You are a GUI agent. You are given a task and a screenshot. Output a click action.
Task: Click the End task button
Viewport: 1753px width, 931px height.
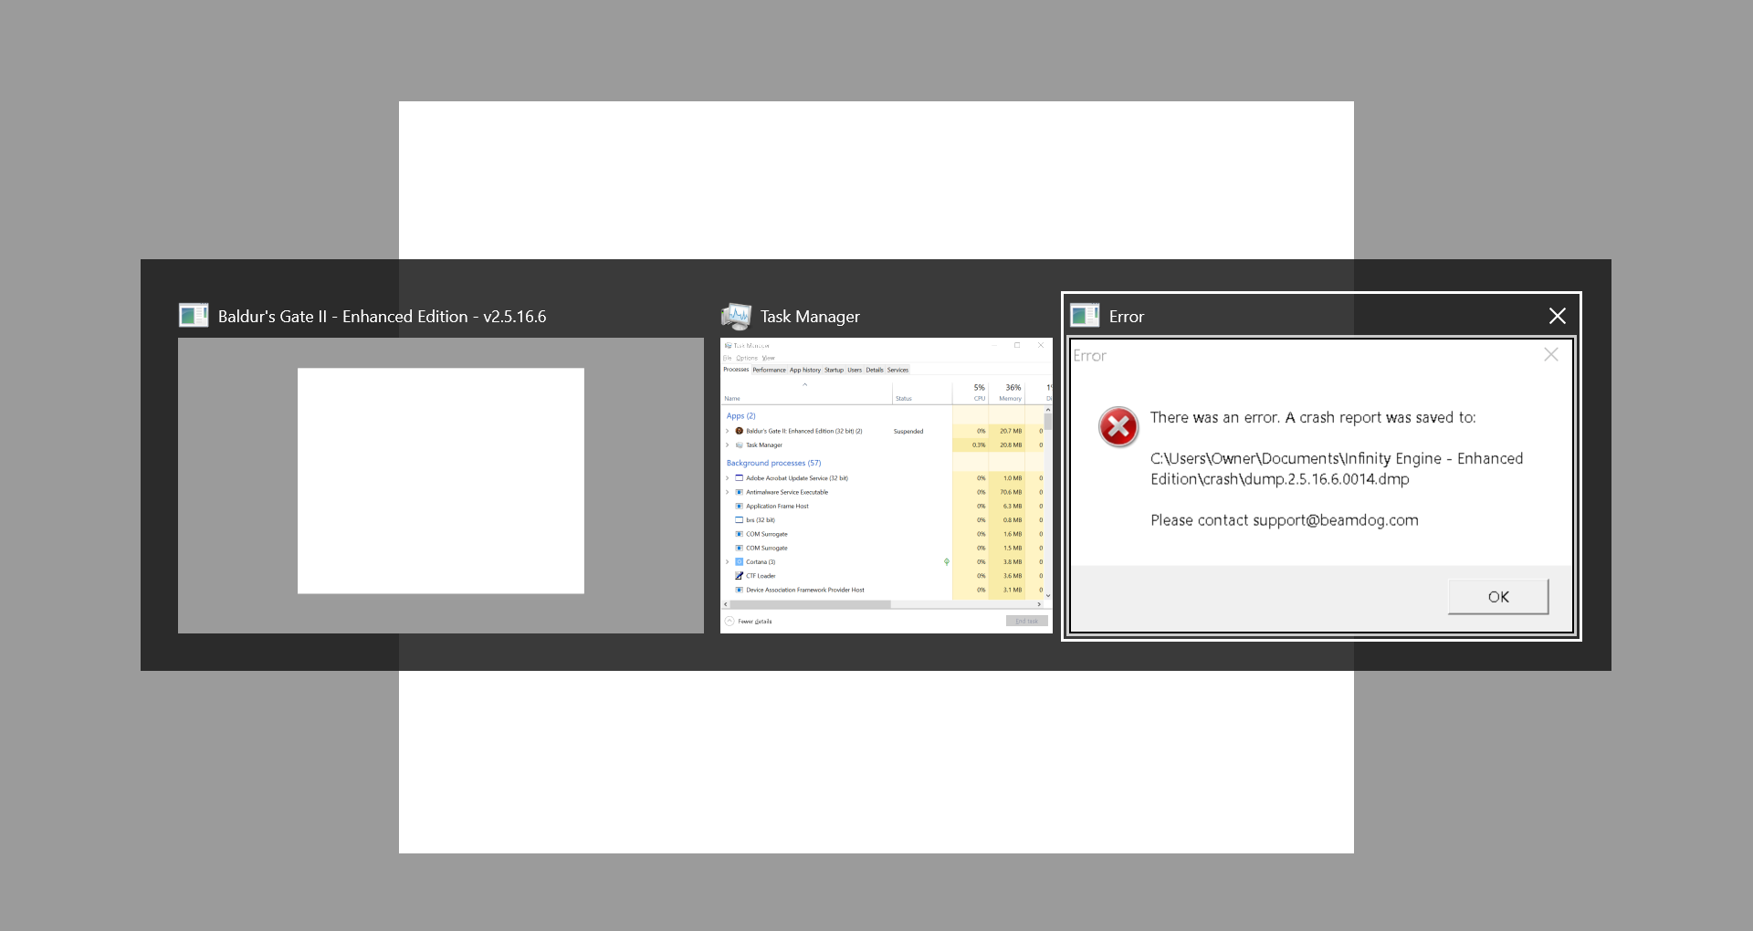pos(1026,622)
